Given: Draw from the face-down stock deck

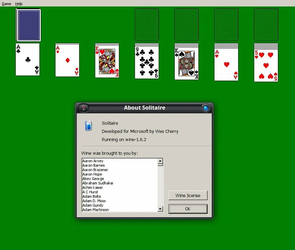Looking at the screenshot, I should click(x=28, y=25).
